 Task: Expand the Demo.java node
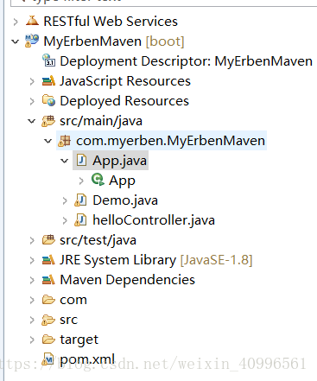click(65, 200)
